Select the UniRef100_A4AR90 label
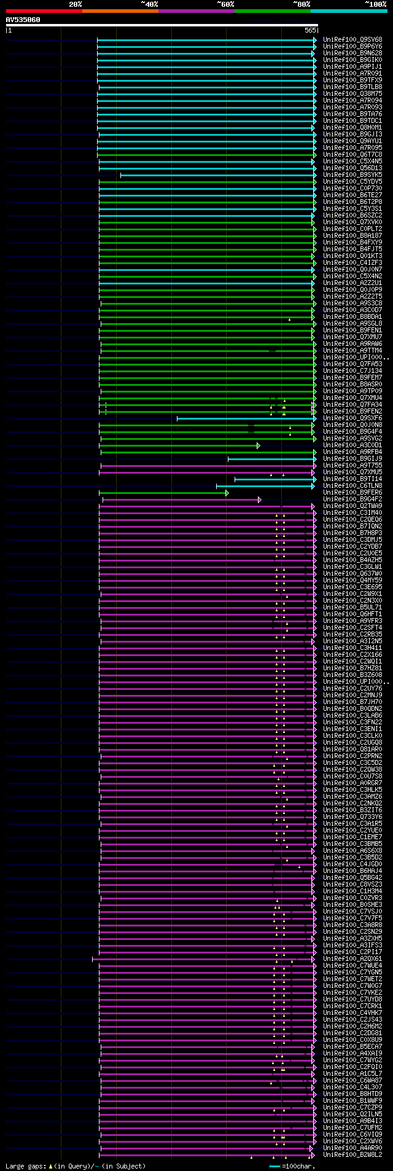Viewport: 393px width, 1171px height. (352, 1148)
